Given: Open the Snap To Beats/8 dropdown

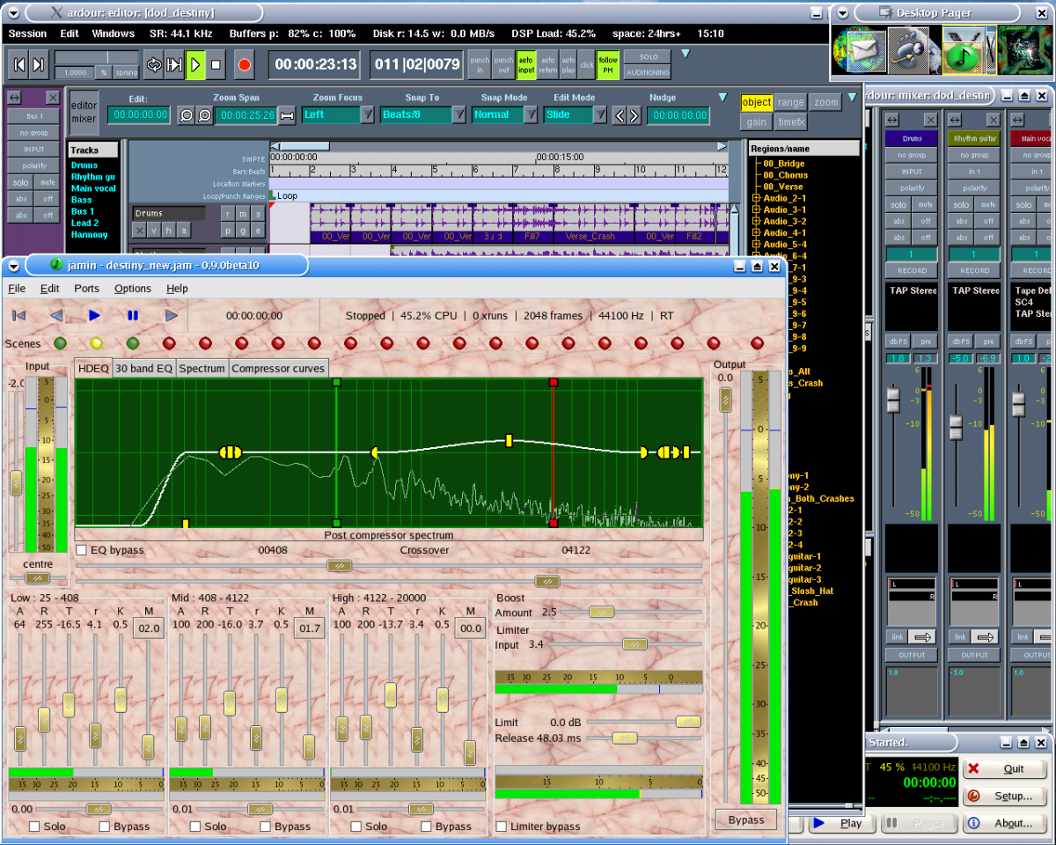Looking at the screenshot, I should (458, 114).
